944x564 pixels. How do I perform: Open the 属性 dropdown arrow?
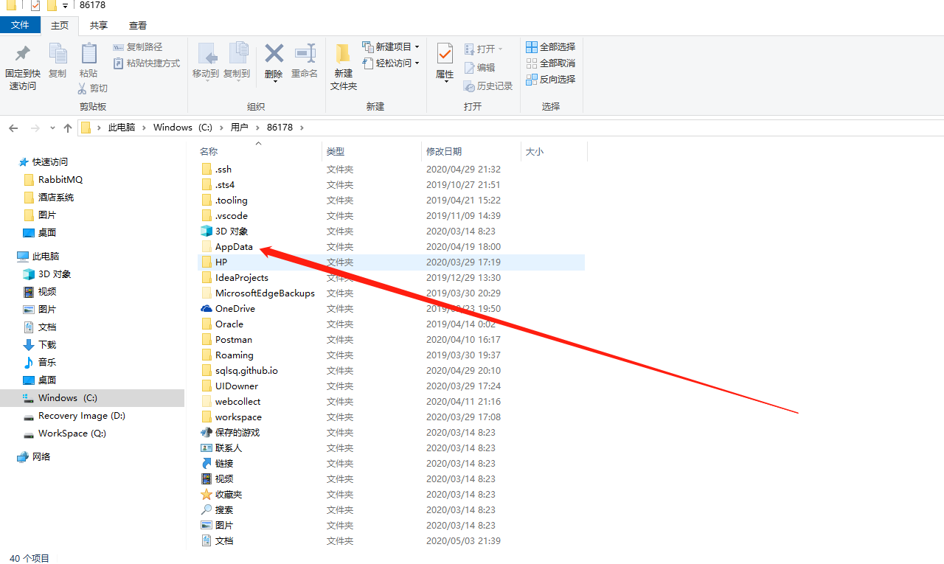point(445,82)
